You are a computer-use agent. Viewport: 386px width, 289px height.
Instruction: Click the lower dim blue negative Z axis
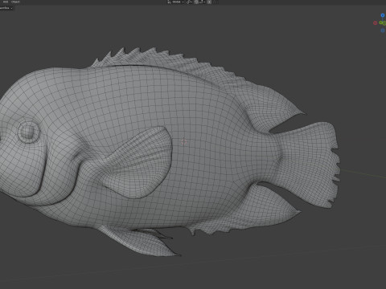383,31
